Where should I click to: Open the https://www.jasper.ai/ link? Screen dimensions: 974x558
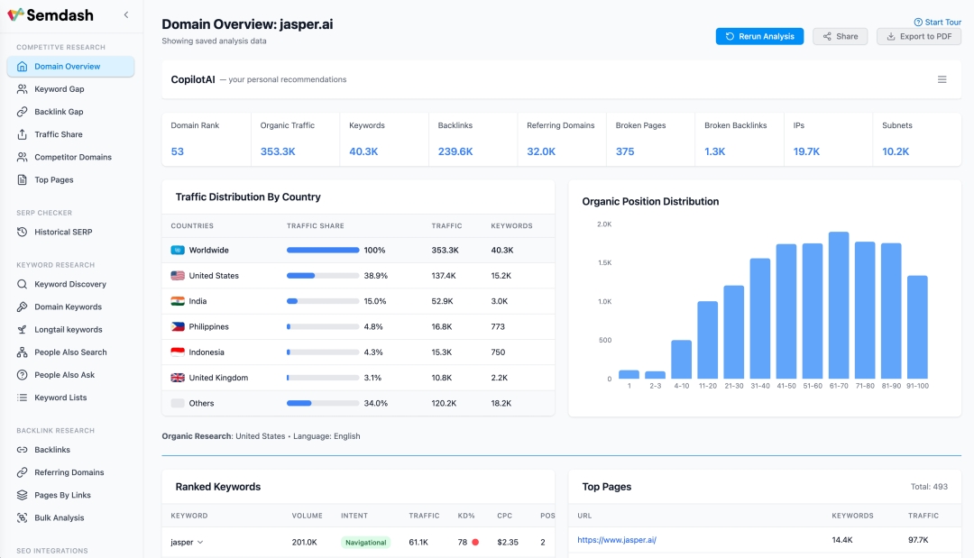[617, 540]
